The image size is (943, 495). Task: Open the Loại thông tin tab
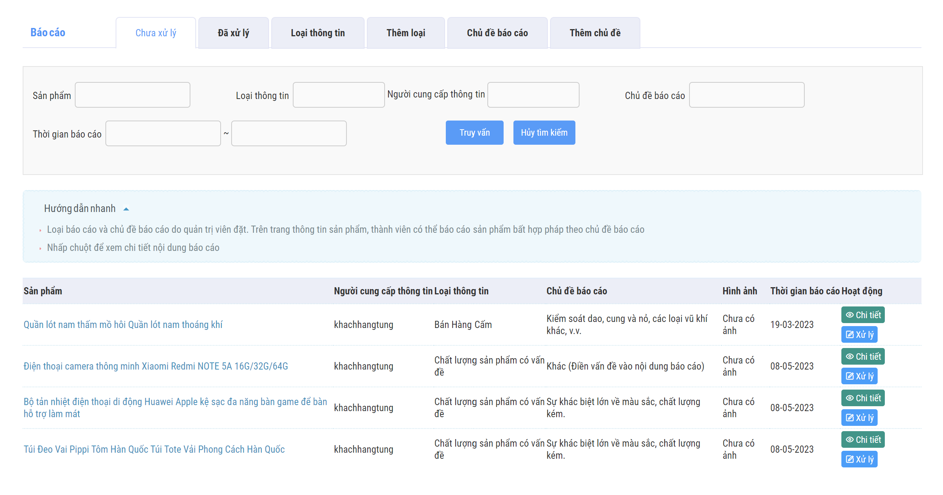(317, 33)
